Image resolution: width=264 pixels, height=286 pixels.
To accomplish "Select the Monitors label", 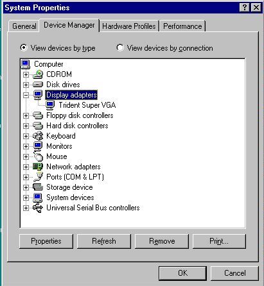I will pos(59,146).
